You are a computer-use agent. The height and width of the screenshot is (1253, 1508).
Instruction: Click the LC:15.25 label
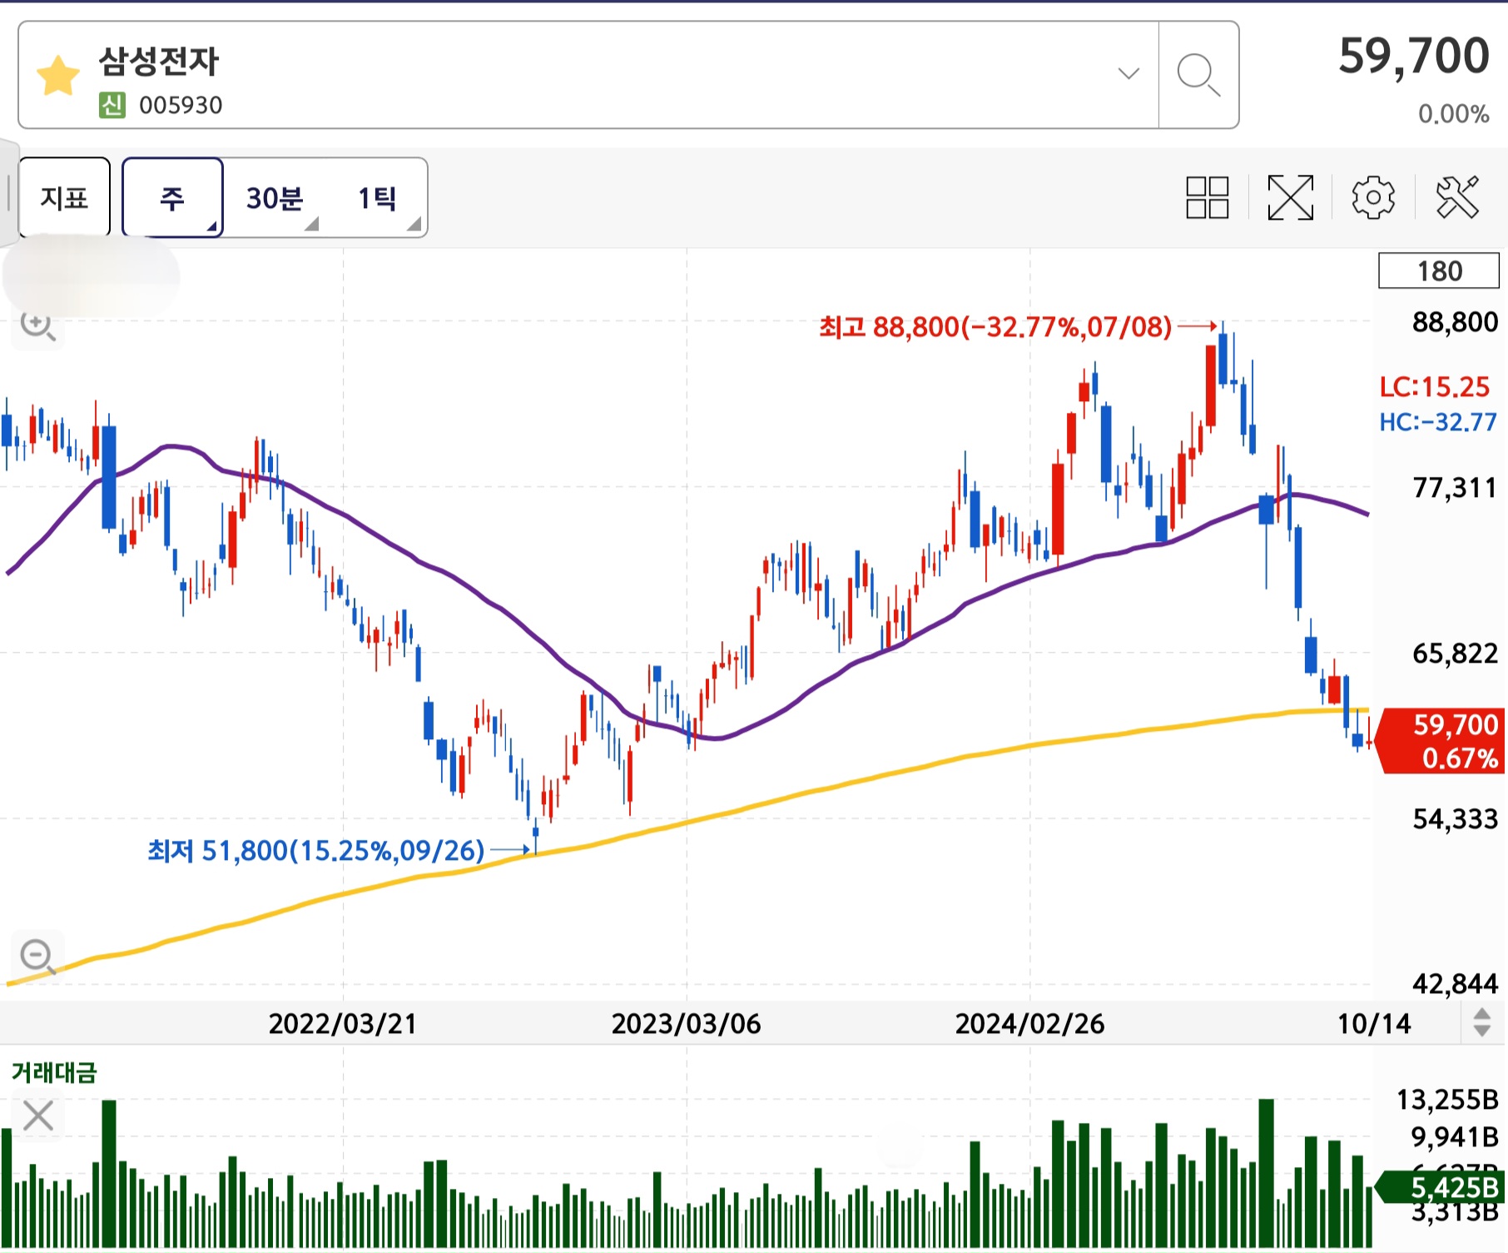coord(1435,387)
